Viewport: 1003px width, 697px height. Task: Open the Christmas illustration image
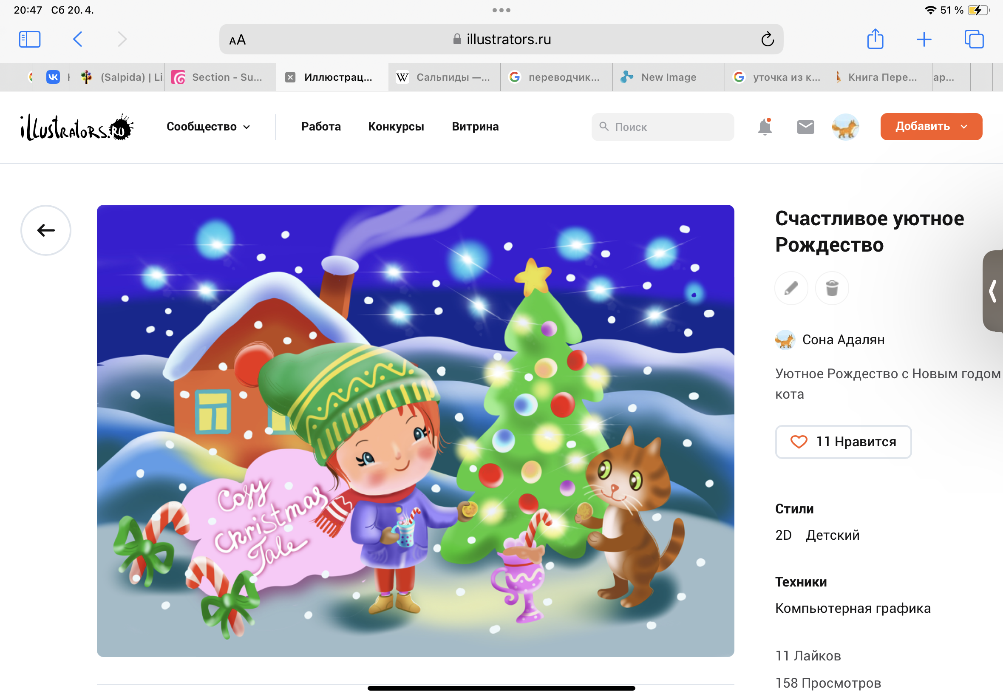[415, 430]
